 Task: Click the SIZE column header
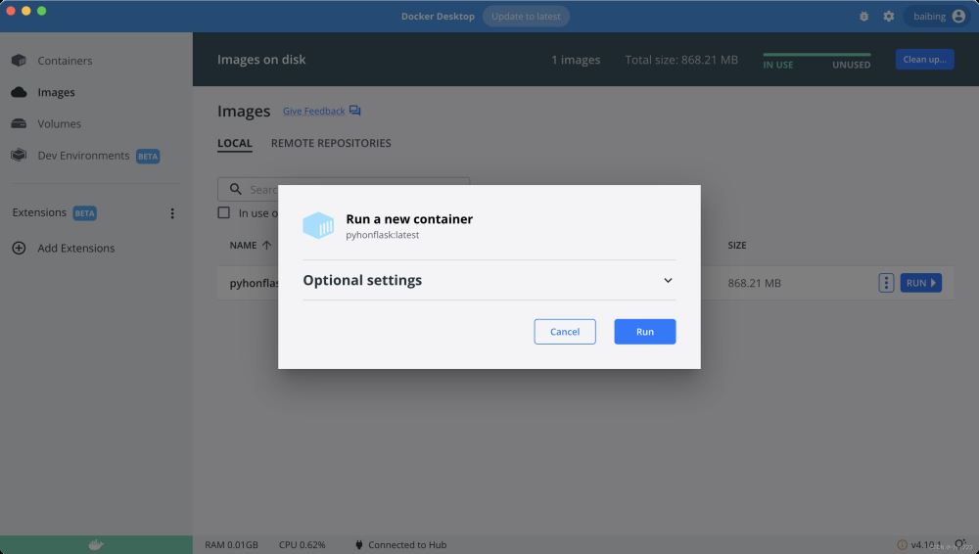coord(737,246)
